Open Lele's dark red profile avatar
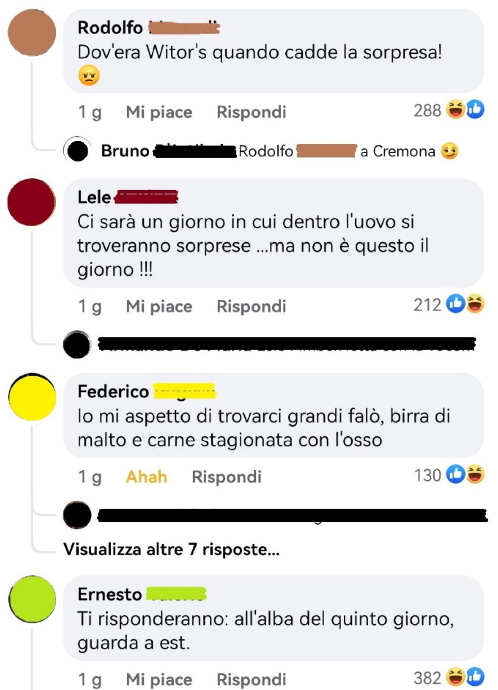Screen dimensions: 498x690 (x=31, y=202)
